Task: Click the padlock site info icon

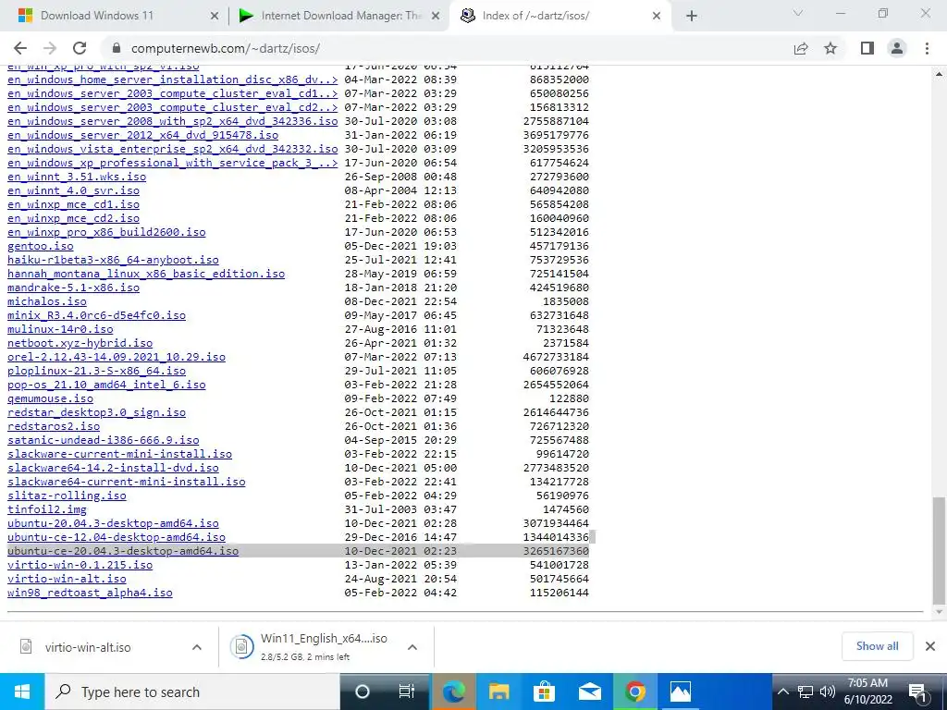Action: (x=117, y=48)
